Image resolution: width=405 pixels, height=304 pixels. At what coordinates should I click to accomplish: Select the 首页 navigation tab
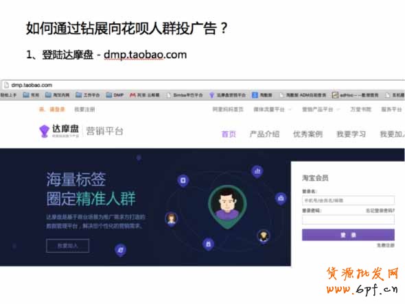[229, 134]
